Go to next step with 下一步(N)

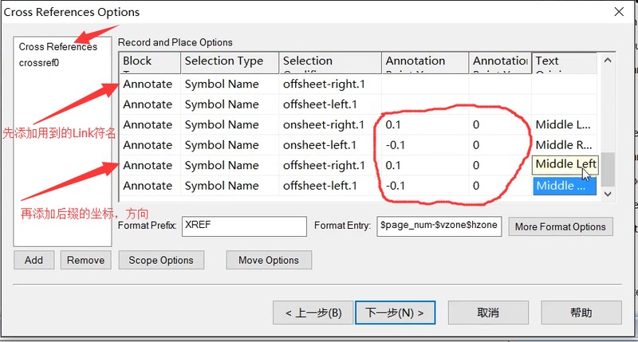[395, 313]
